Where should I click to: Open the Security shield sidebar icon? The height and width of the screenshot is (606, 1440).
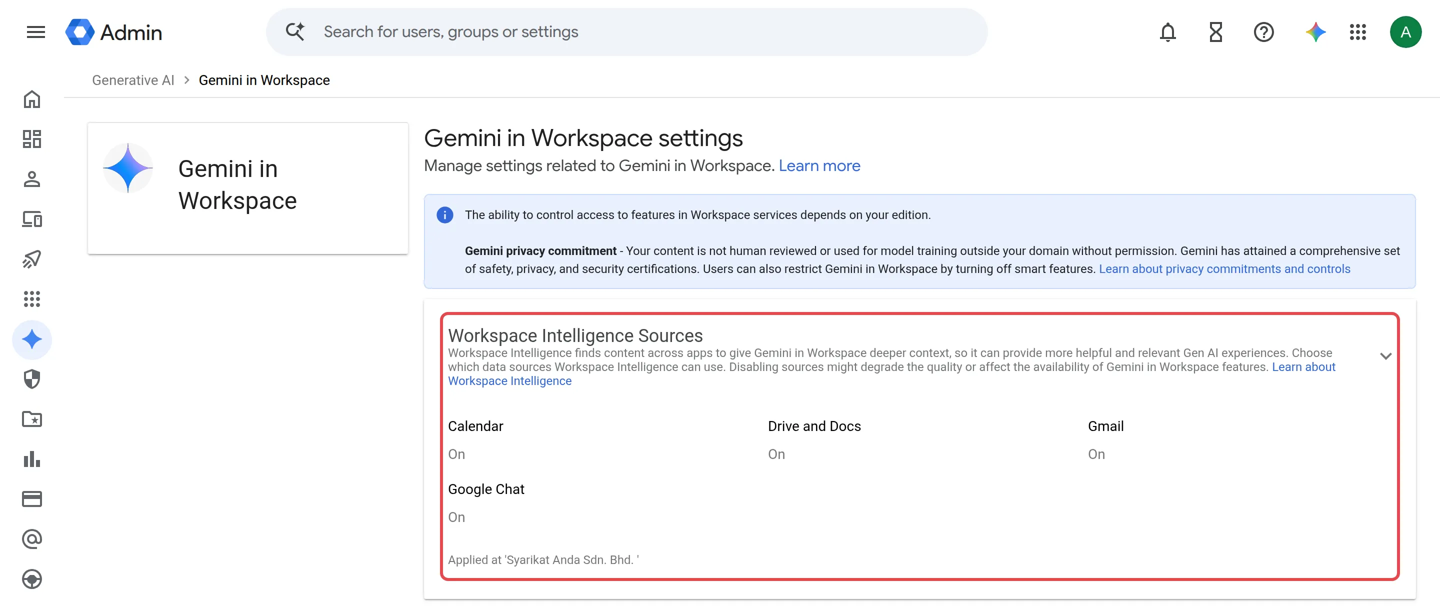32,379
